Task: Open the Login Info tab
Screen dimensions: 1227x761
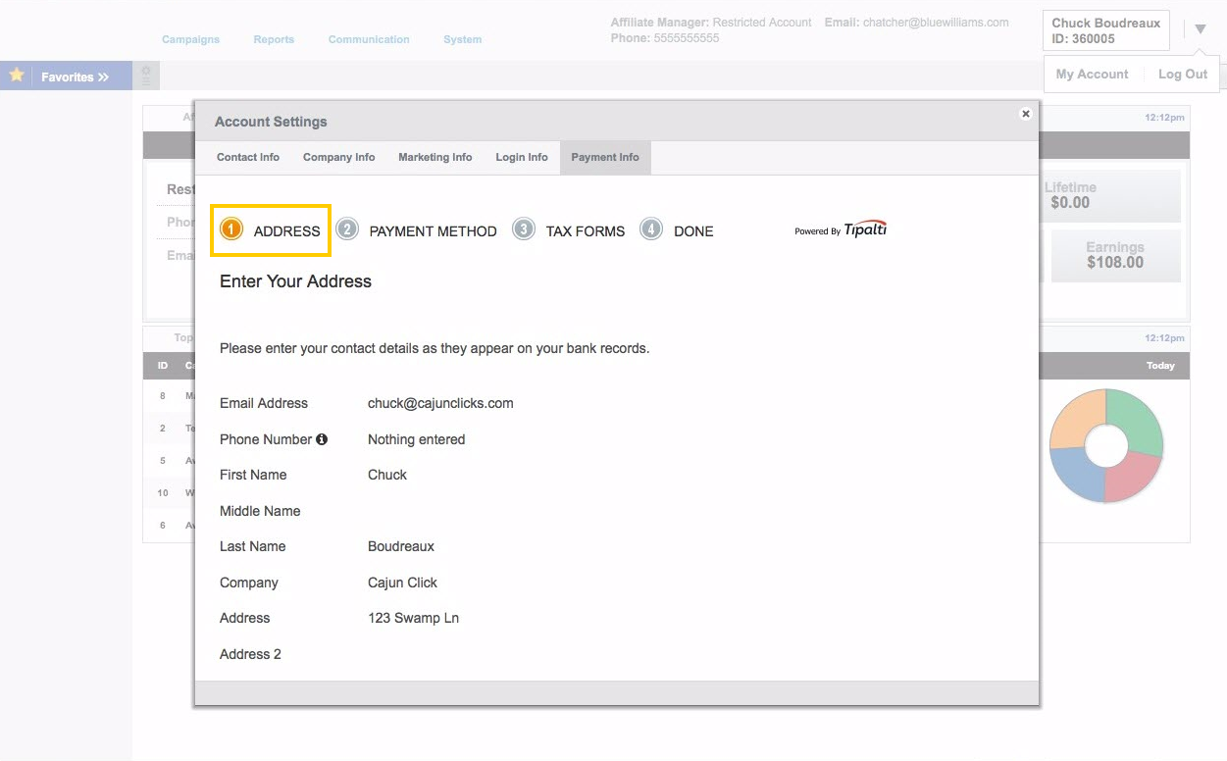Action: [x=521, y=157]
